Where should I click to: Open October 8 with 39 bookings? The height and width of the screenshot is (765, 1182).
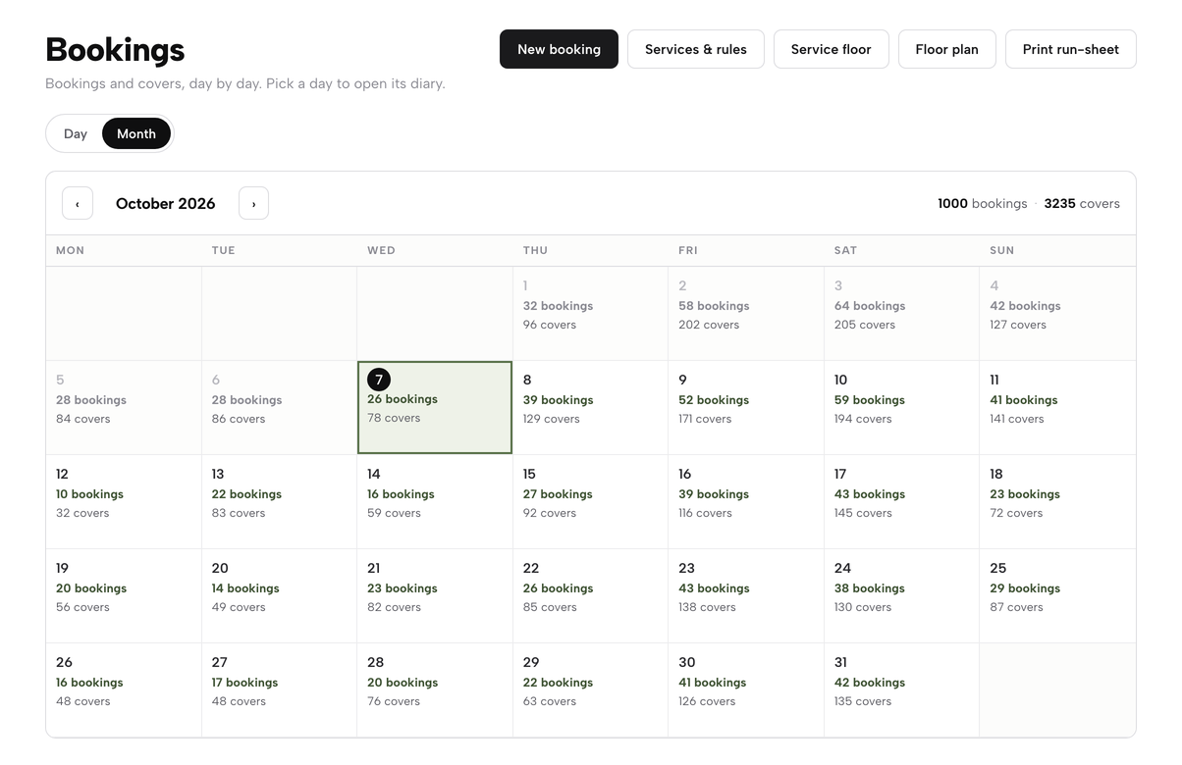[590, 408]
